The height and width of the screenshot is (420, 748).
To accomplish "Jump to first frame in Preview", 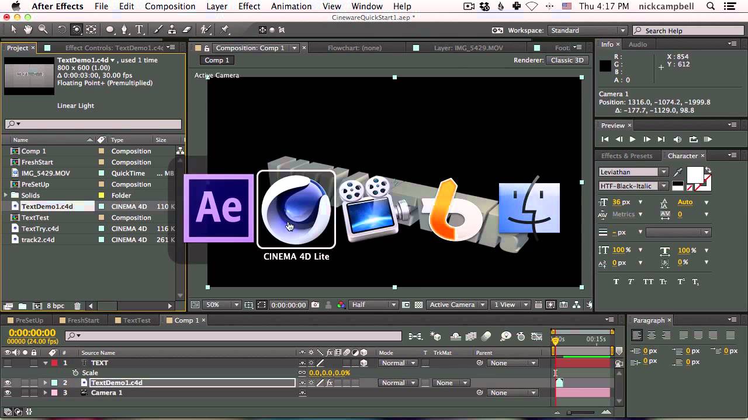I will click(605, 139).
